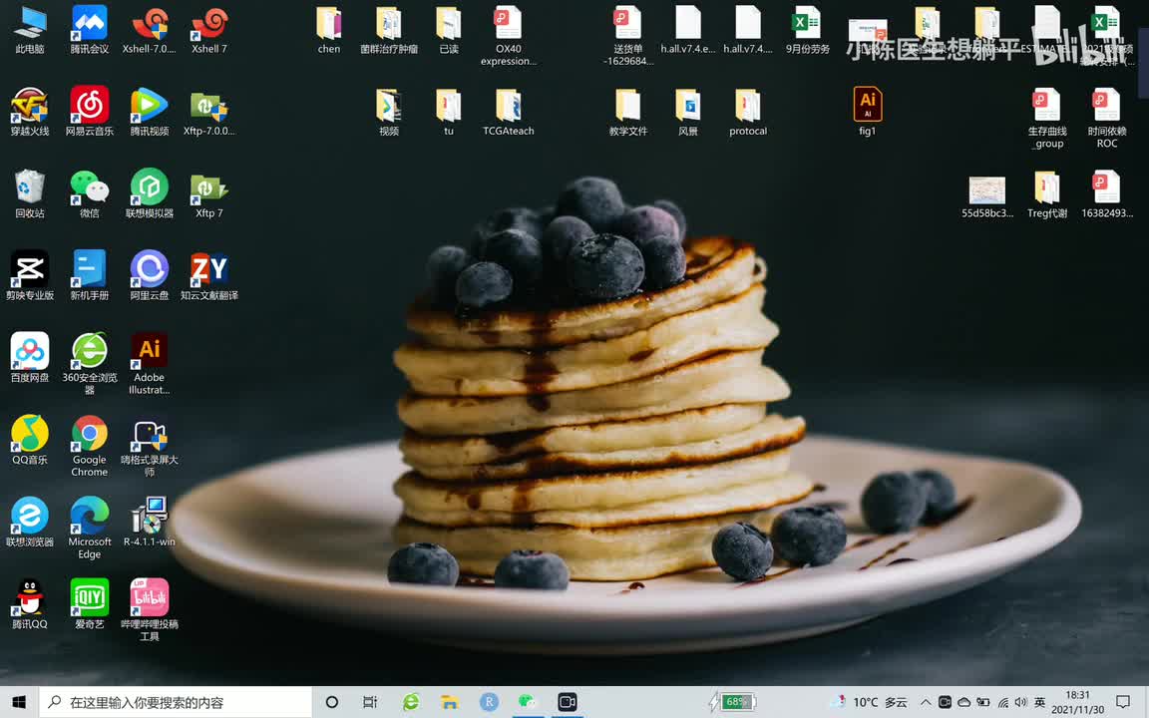Open the R app on taskbar
This screenshot has height=718, width=1149.
[x=489, y=702]
